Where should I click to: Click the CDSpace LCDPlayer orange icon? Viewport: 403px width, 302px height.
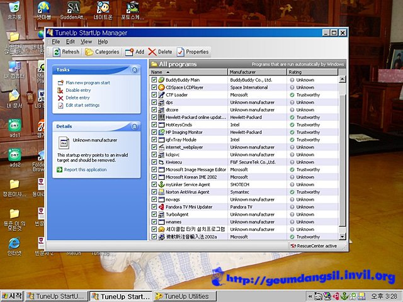pos(161,87)
